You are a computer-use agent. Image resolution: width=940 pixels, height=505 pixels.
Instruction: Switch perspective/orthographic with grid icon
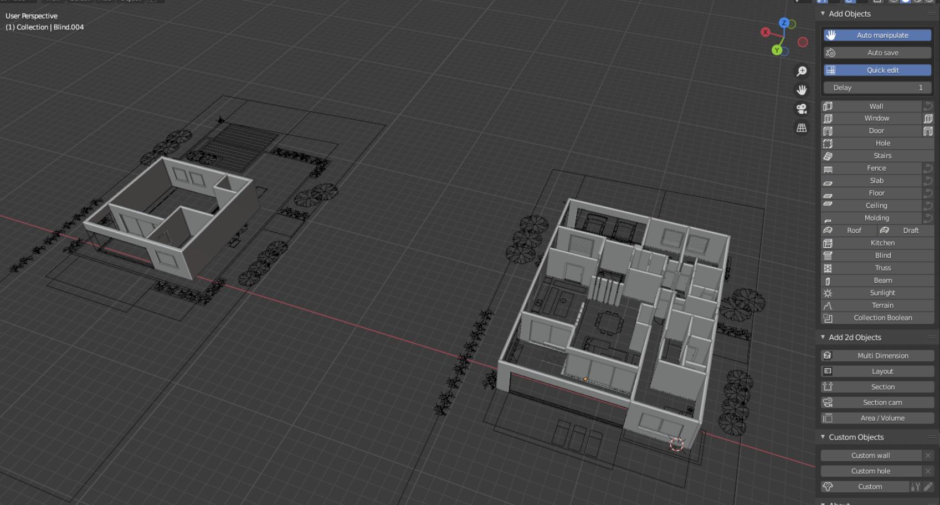(x=802, y=128)
